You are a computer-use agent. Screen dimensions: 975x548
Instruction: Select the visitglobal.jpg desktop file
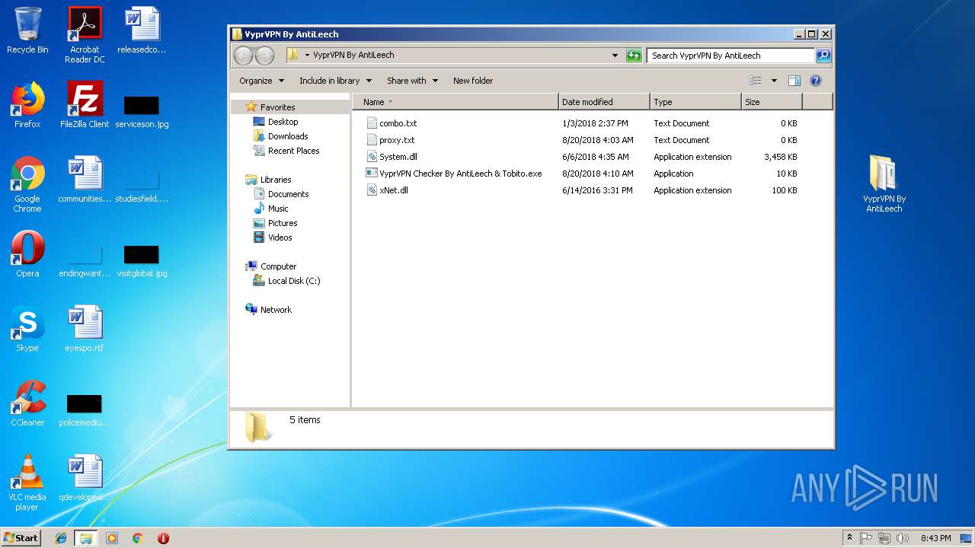pos(142,261)
